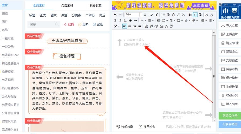Toggle the highlighted left-panel layout button
241x134 pixels.
click(x=195, y=15)
